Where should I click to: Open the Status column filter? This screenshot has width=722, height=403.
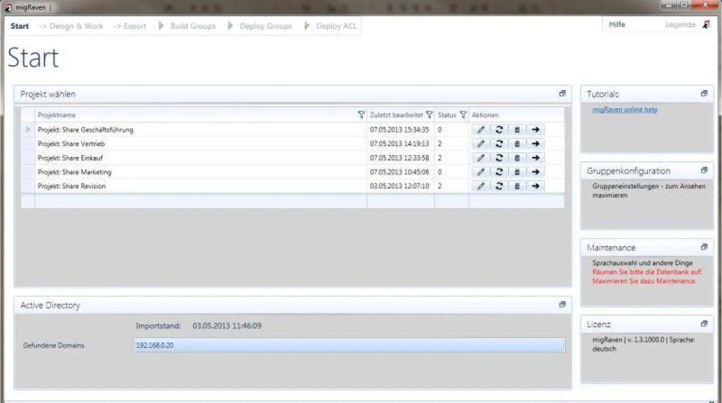pyautogui.click(x=463, y=114)
